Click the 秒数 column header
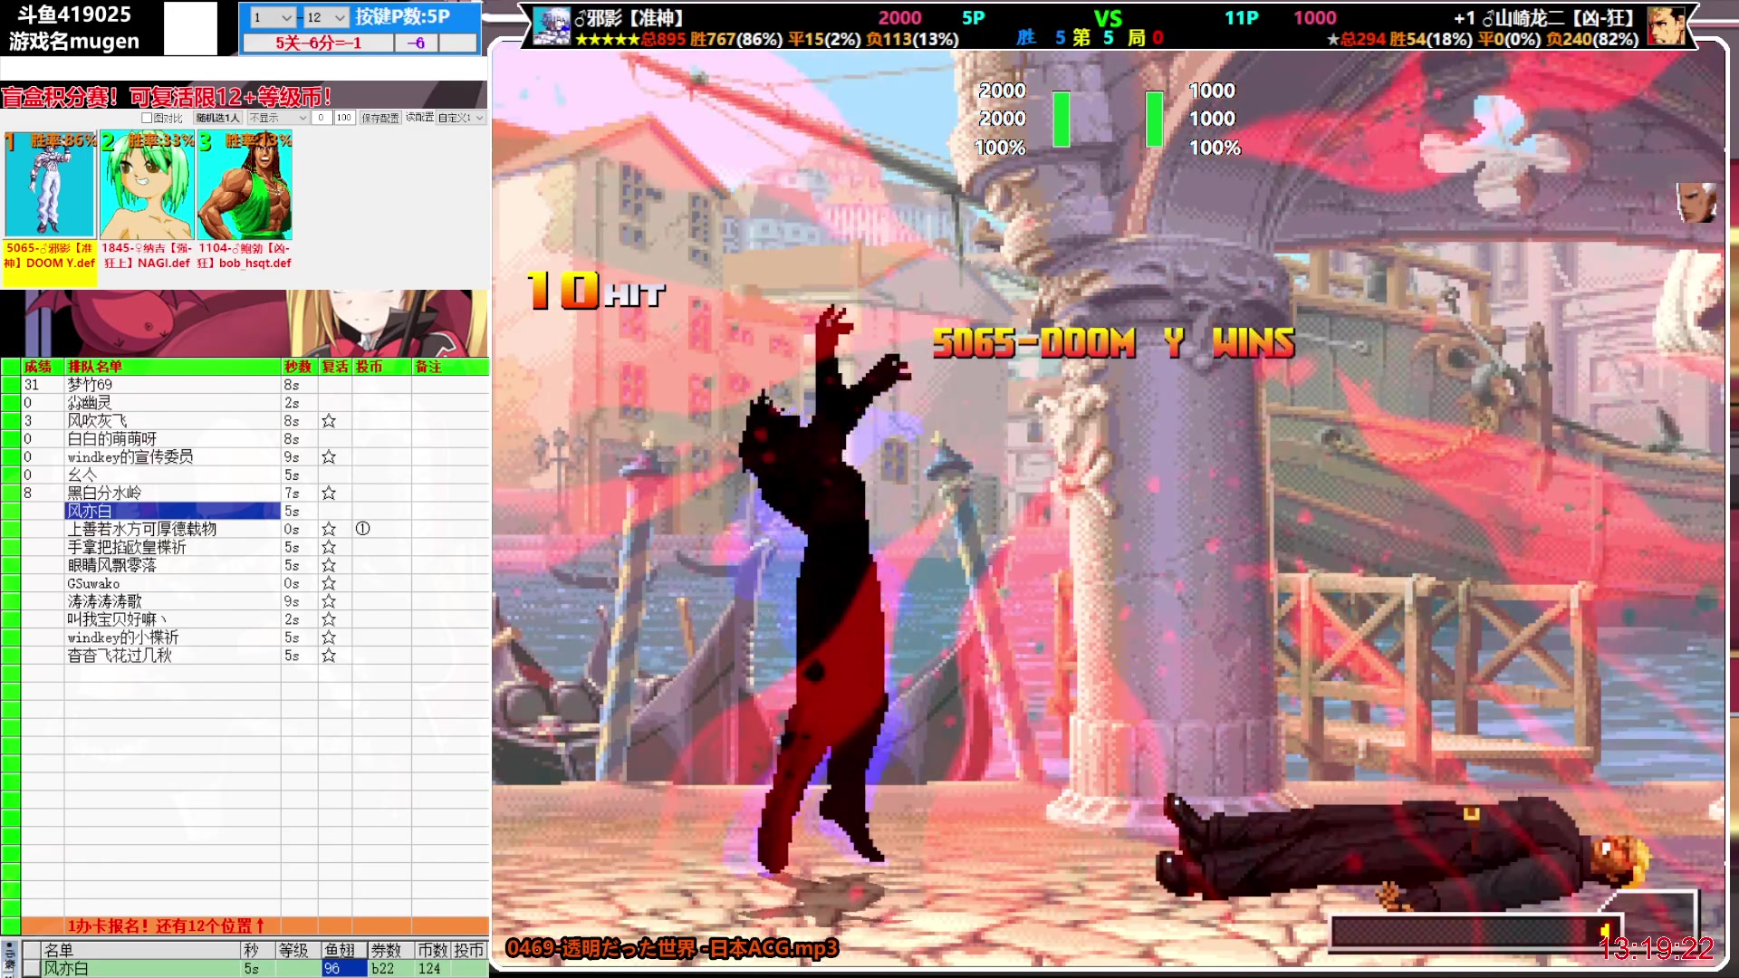The image size is (1739, 978). pos(298,367)
